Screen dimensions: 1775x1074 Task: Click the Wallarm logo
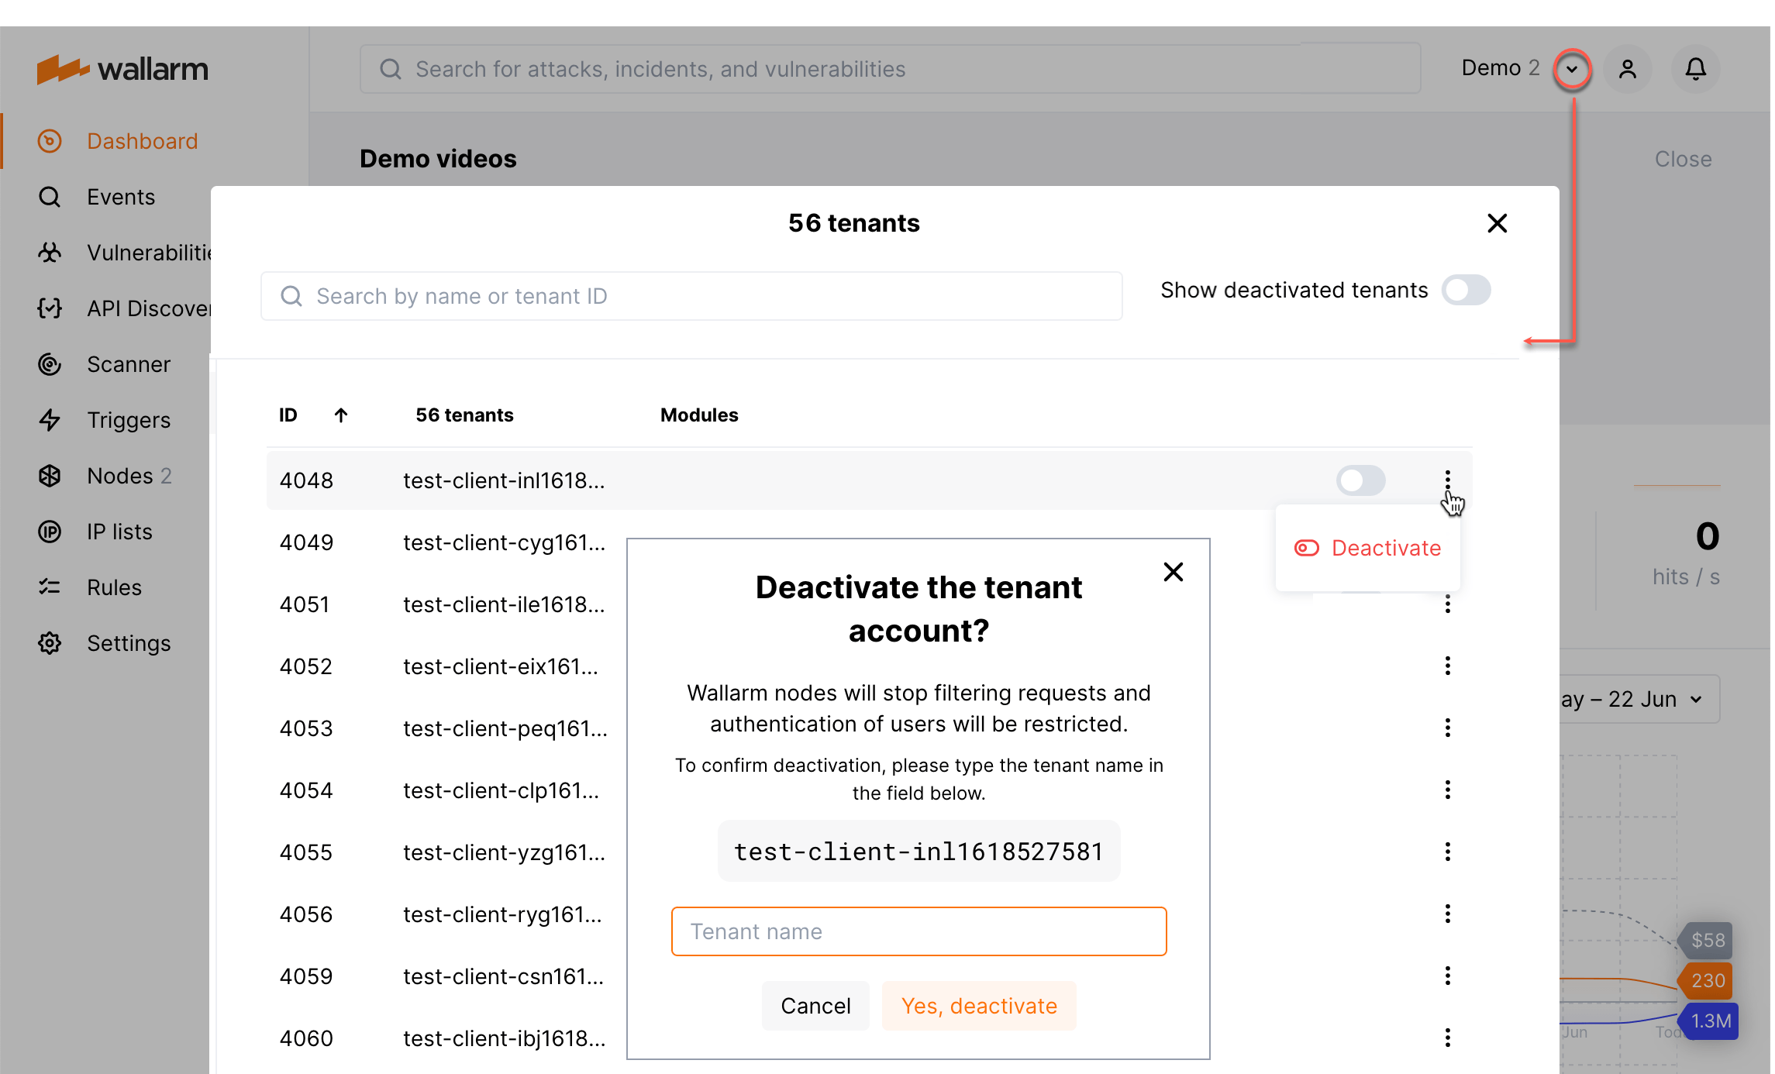[x=122, y=69]
